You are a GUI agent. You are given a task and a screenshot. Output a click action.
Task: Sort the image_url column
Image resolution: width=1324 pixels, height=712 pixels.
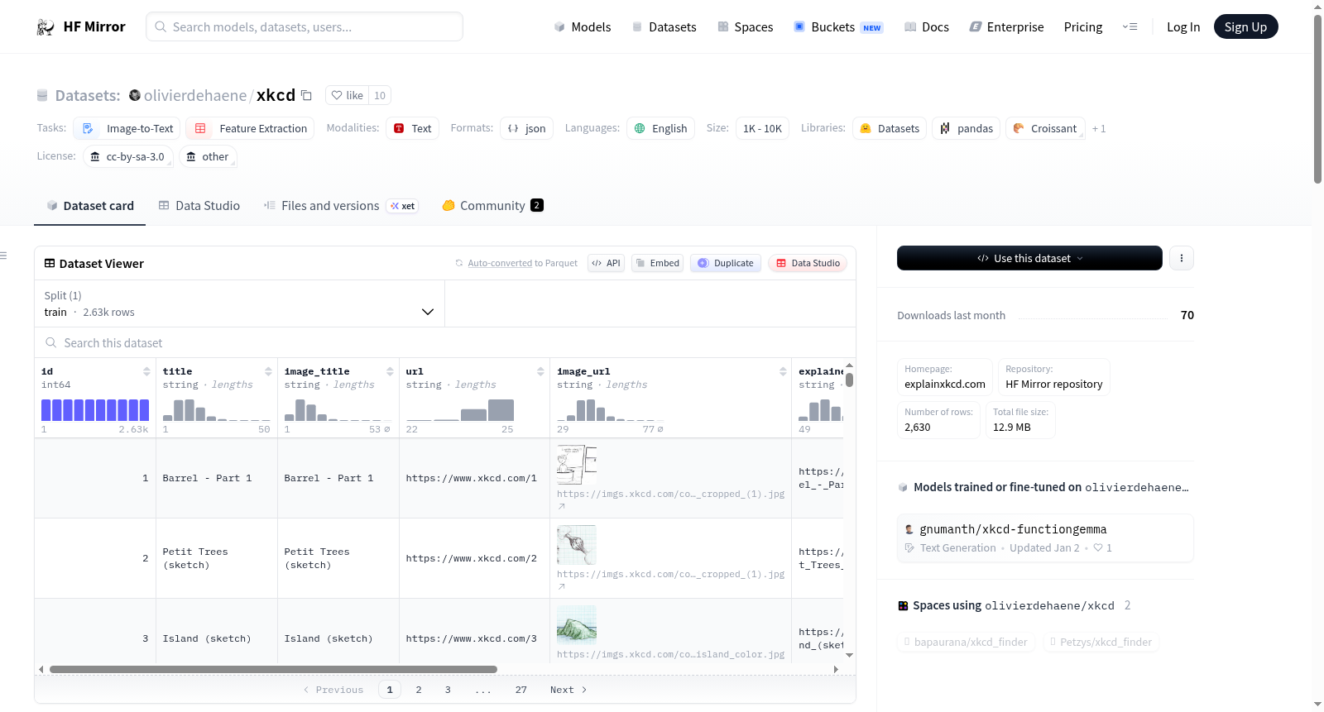tap(783, 371)
